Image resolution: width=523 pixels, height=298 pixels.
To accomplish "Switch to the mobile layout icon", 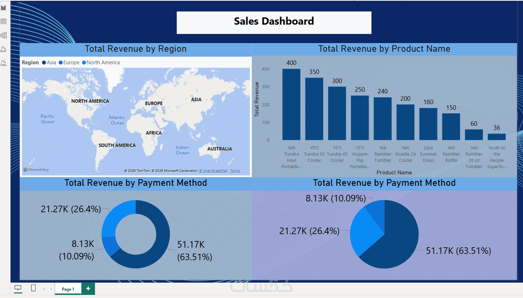I will coord(33,288).
